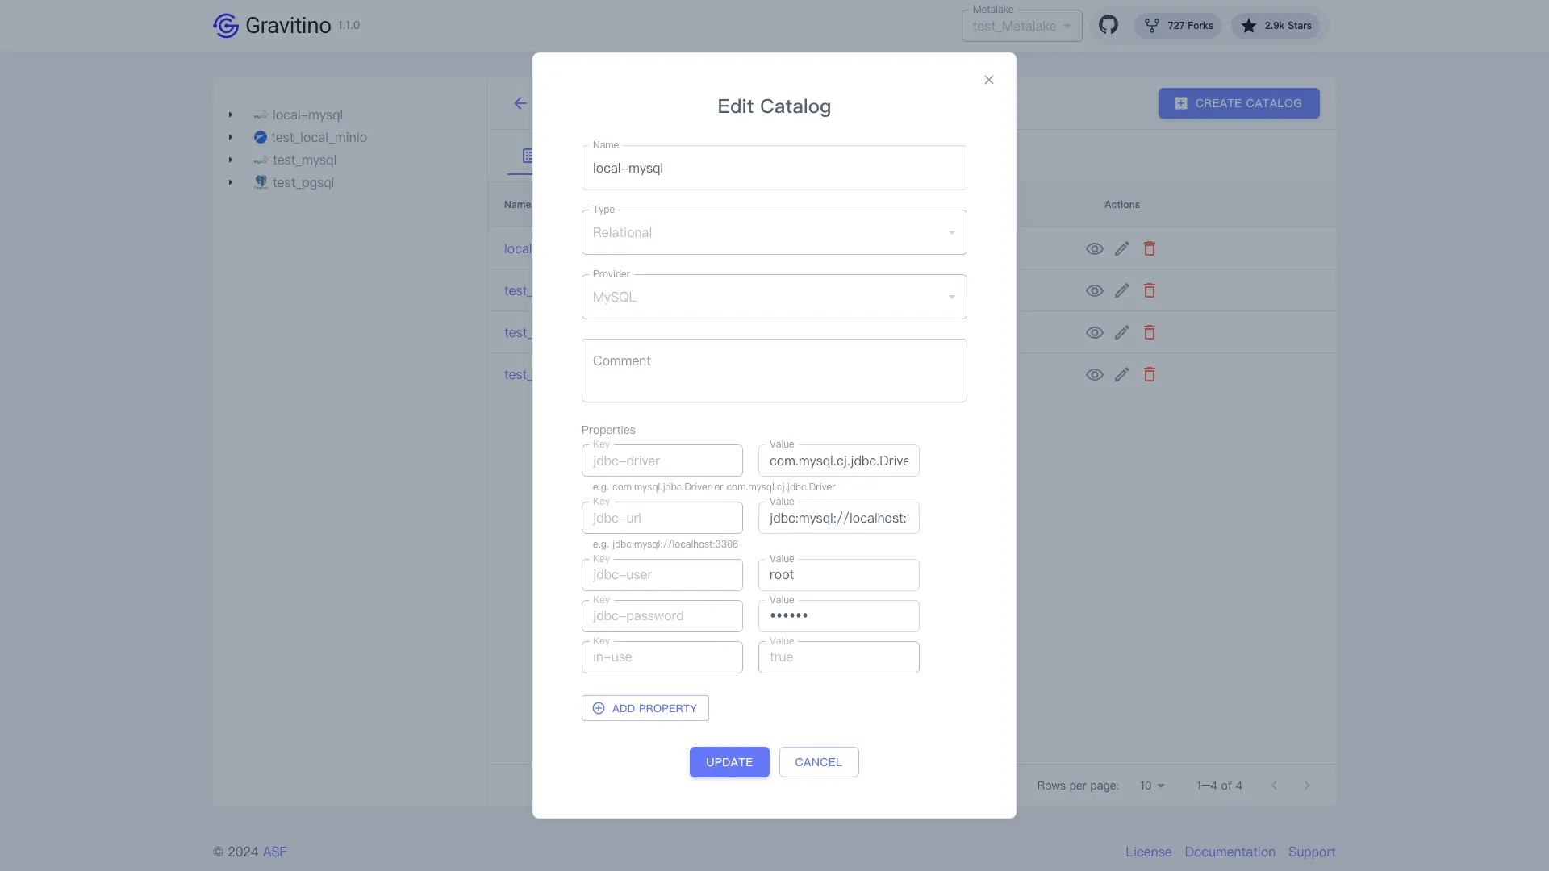The height and width of the screenshot is (871, 1549).
Task: Click the star icon on 2.9k Stars
Action: (x=1249, y=26)
